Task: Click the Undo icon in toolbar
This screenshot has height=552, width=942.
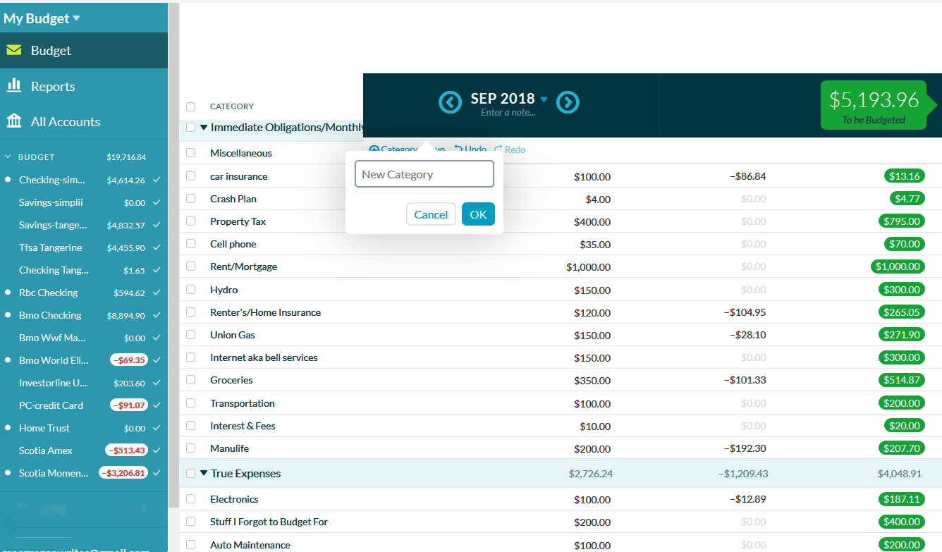Action: click(x=458, y=149)
